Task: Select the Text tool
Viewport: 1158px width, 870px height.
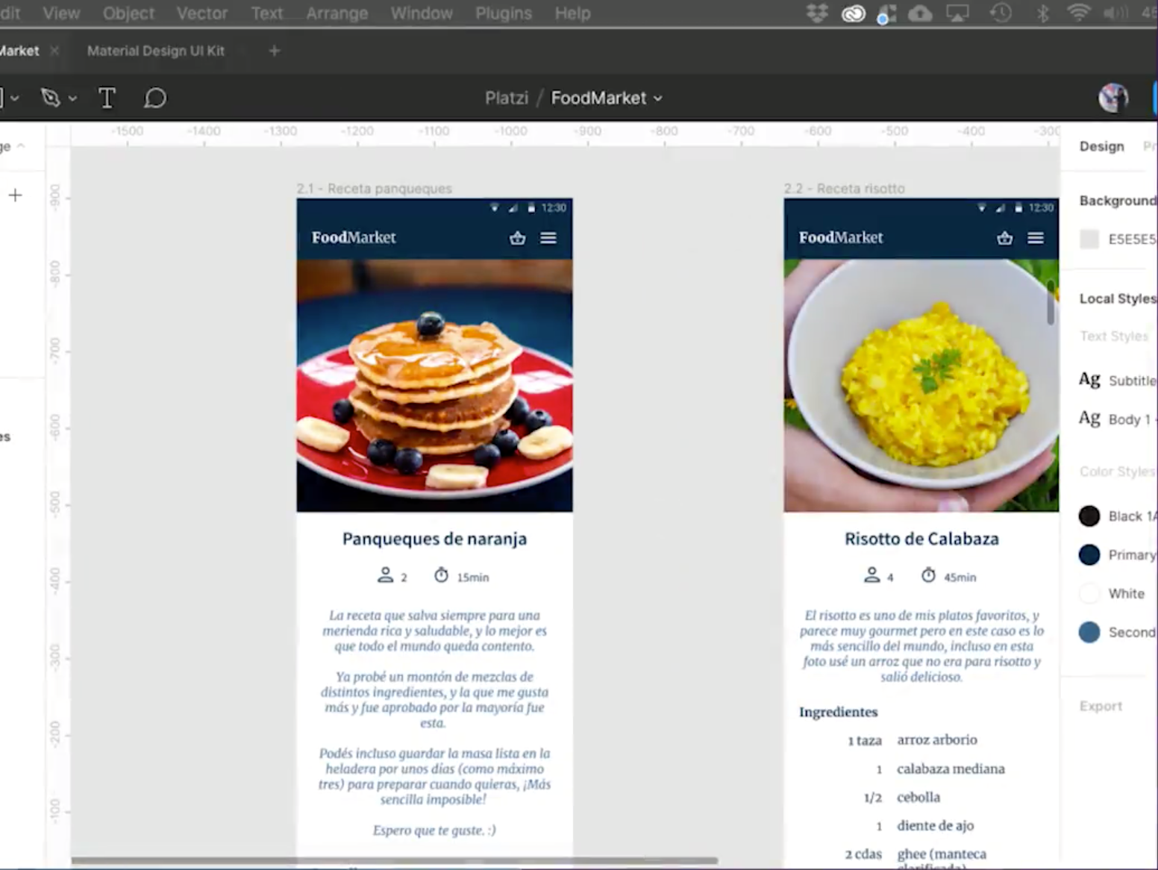Action: click(x=107, y=98)
